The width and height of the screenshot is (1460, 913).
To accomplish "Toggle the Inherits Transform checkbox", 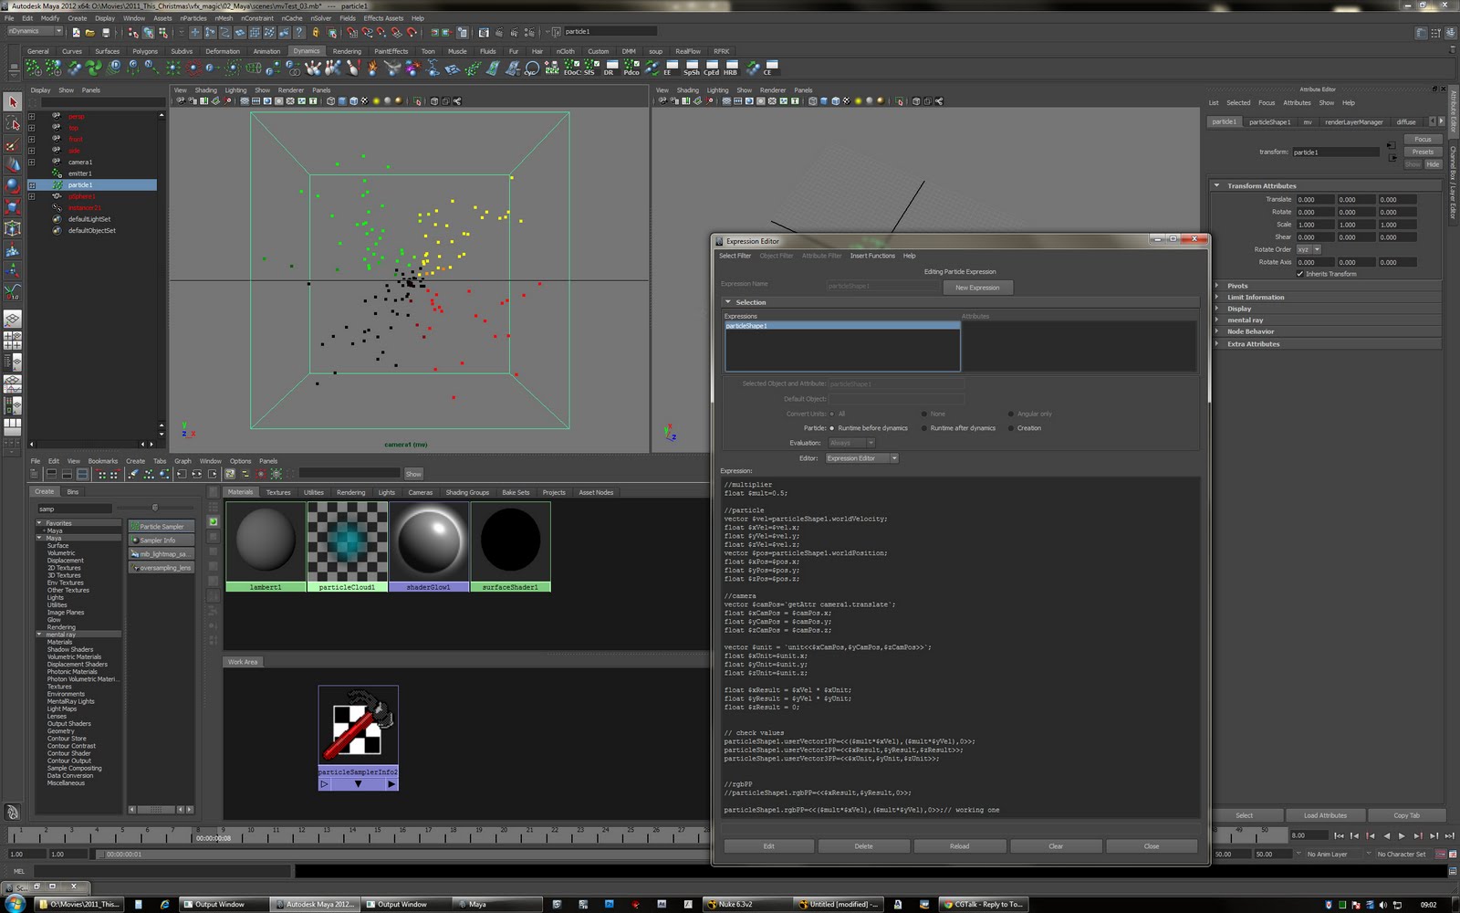I will click(x=1301, y=273).
